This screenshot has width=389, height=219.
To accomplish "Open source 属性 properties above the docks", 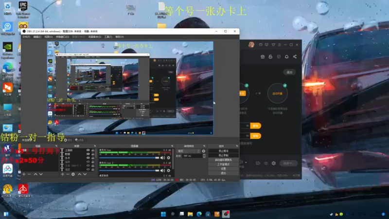I will click(x=68, y=140).
